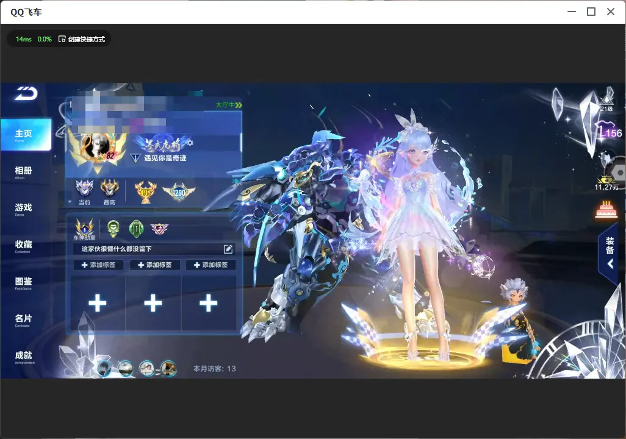Click the signature text 这家伙很懒什么都没留下

tap(117, 249)
